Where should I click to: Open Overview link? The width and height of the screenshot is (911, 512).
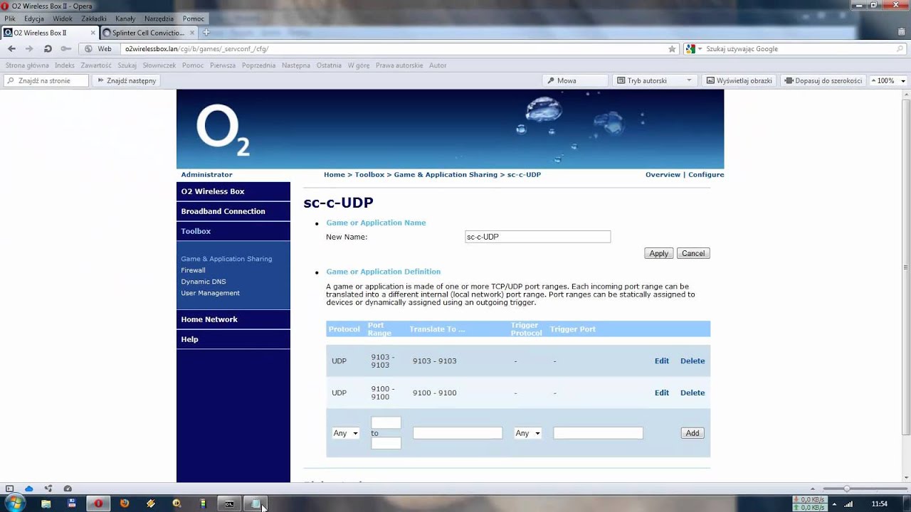(663, 174)
